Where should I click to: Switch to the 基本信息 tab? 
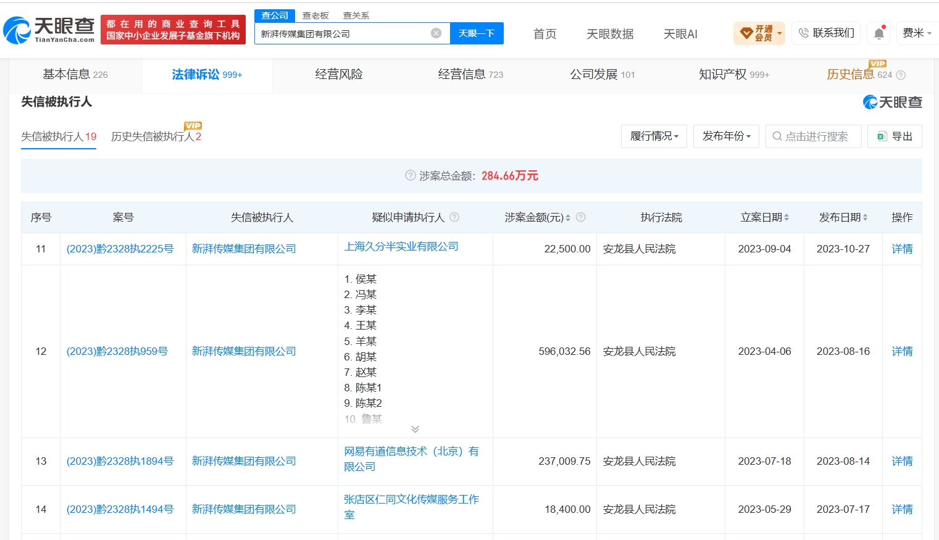(75, 75)
